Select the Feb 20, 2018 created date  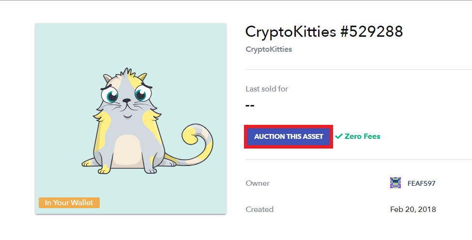pos(413,210)
